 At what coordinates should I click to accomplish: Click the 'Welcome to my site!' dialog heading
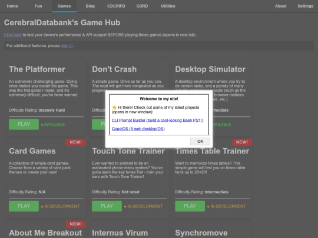coord(159,99)
